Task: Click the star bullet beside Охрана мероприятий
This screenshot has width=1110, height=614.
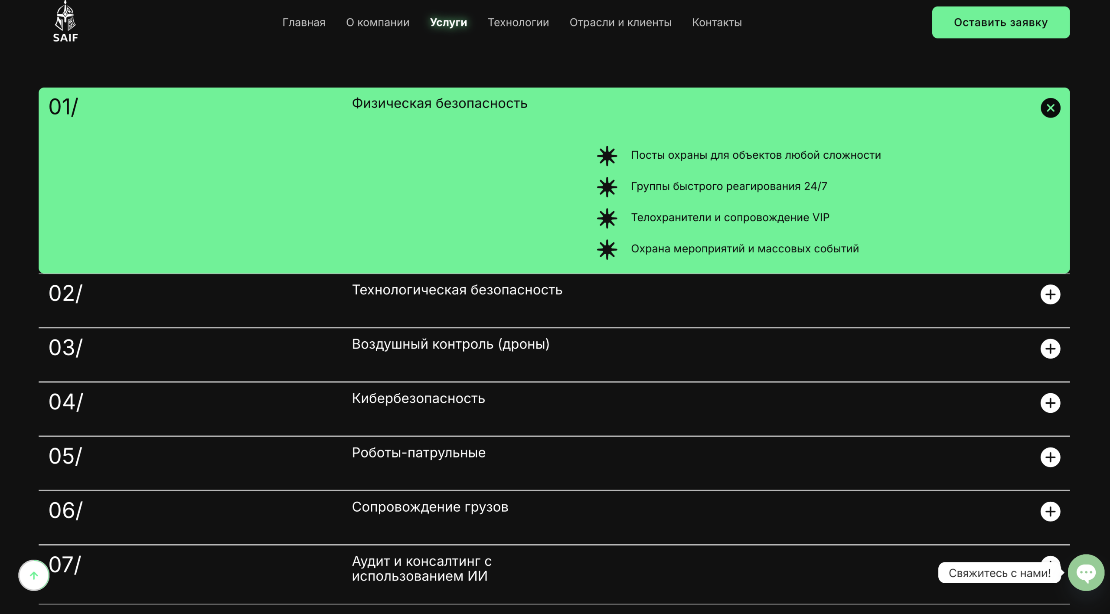Action: point(607,249)
